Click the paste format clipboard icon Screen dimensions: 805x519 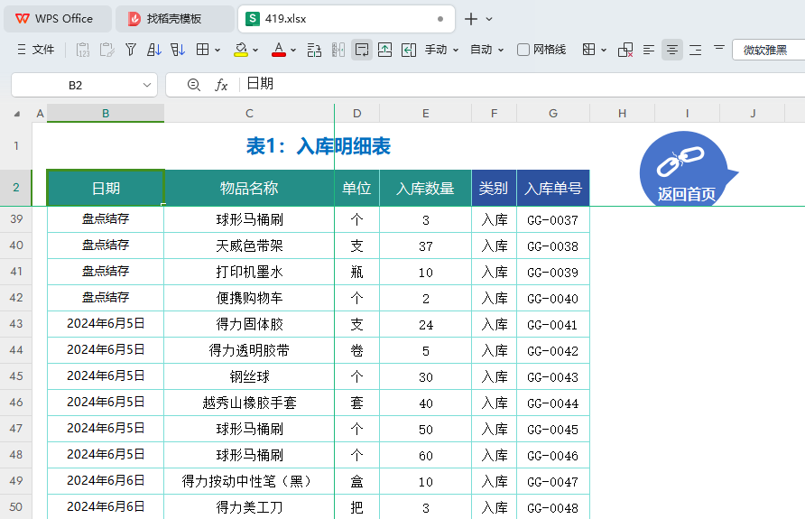coord(106,50)
